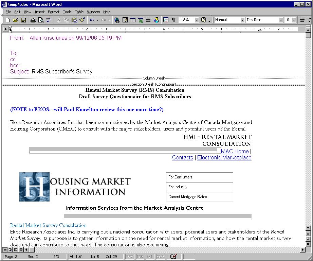313x261 pixels.
Task: Print the document
Action: point(33,20)
